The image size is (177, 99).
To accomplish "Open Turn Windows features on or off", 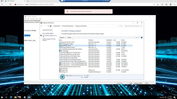I will tap(50, 36).
